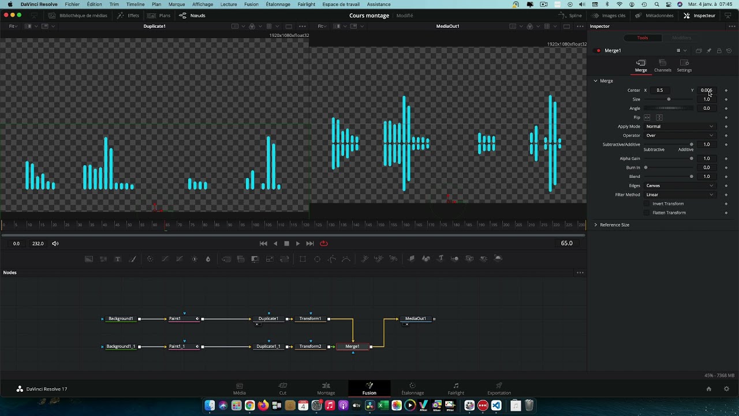This screenshot has width=739, height=416.
Task: Toggle the Nœuds panel button
Action: click(192, 16)
